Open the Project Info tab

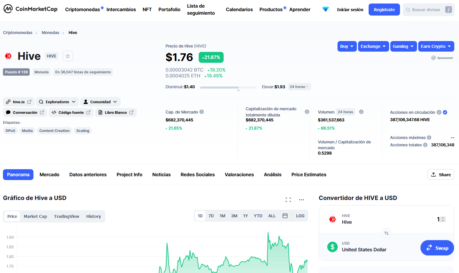pos(129,174)
